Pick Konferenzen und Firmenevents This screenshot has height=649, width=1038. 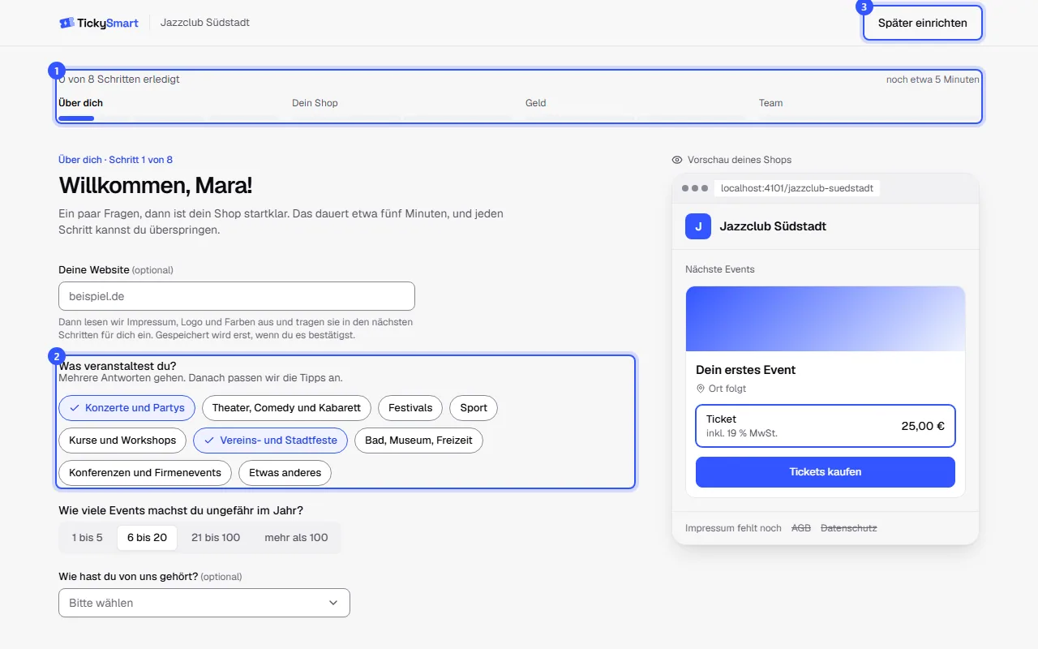point(145,473)
